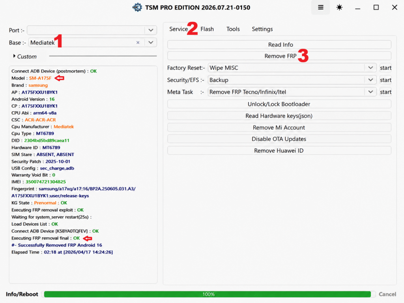Image resolution: width=404 pixels, height=303 pixels.
Task: Minimize the TSM Pro window
Action: (x=357, y=8)
